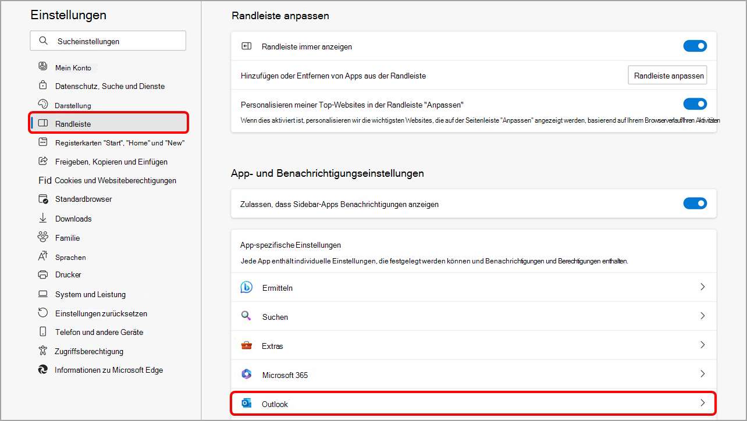
Task: Click 'Hinzufügen oder Entfernen von Apps' text
Action: 333,76
